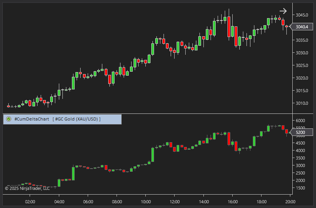Image resolution: width=316 pixels, height=208 pixels.
Task: Click the NinjaTrader copyright text
Action: coord(27,188)
